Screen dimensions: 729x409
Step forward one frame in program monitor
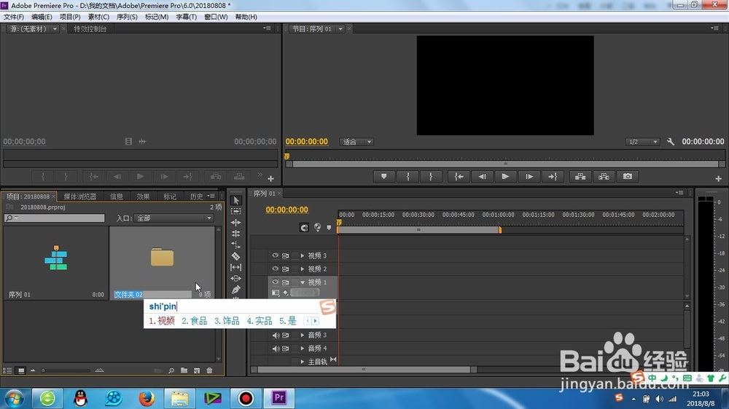point(529,176)
